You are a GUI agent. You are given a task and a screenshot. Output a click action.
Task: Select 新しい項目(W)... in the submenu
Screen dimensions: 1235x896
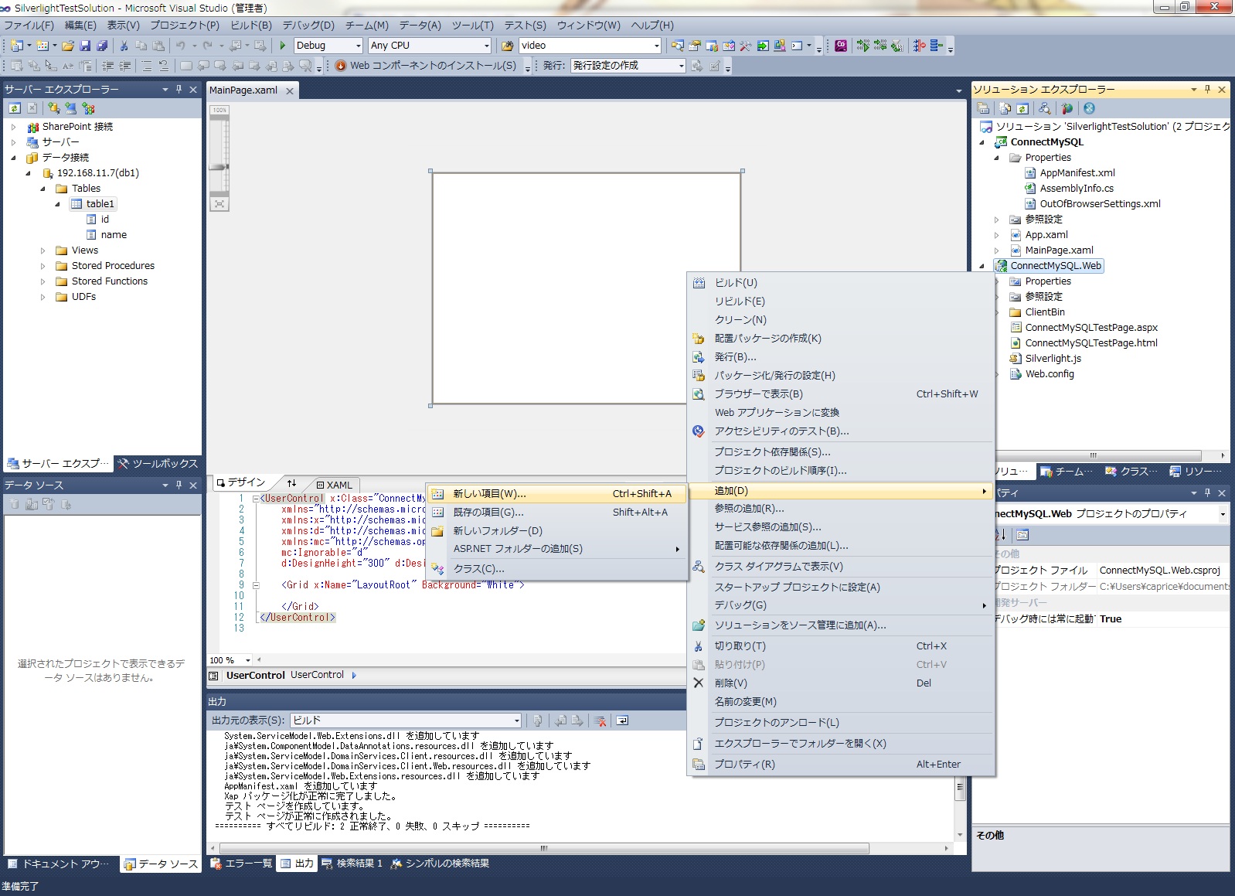click(556, 493)
